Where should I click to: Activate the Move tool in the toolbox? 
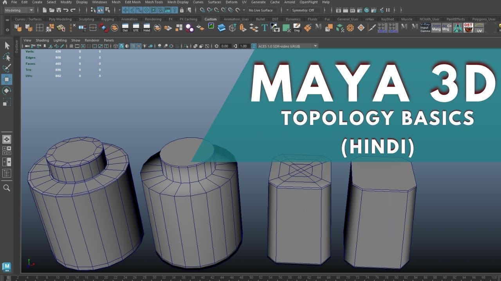7,80
